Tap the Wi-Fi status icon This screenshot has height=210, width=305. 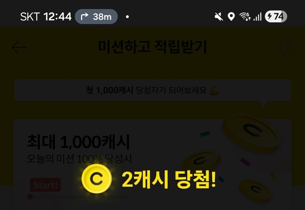[x=245, y=17]
